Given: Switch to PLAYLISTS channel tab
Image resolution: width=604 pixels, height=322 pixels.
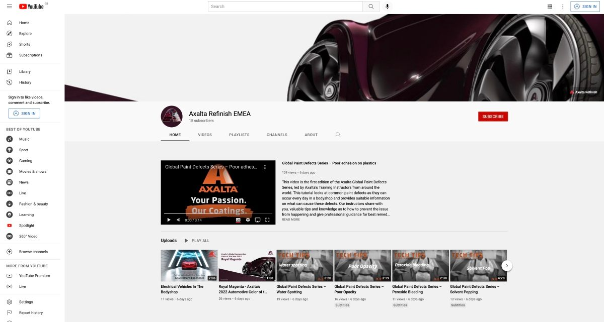Looking at the screenshot, I should [239, 135].
